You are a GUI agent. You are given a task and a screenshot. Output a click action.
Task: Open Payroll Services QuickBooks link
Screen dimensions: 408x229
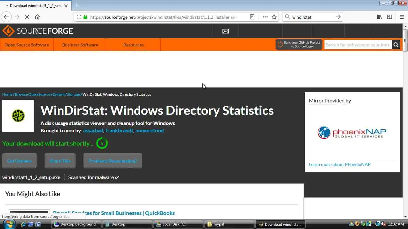114,213
